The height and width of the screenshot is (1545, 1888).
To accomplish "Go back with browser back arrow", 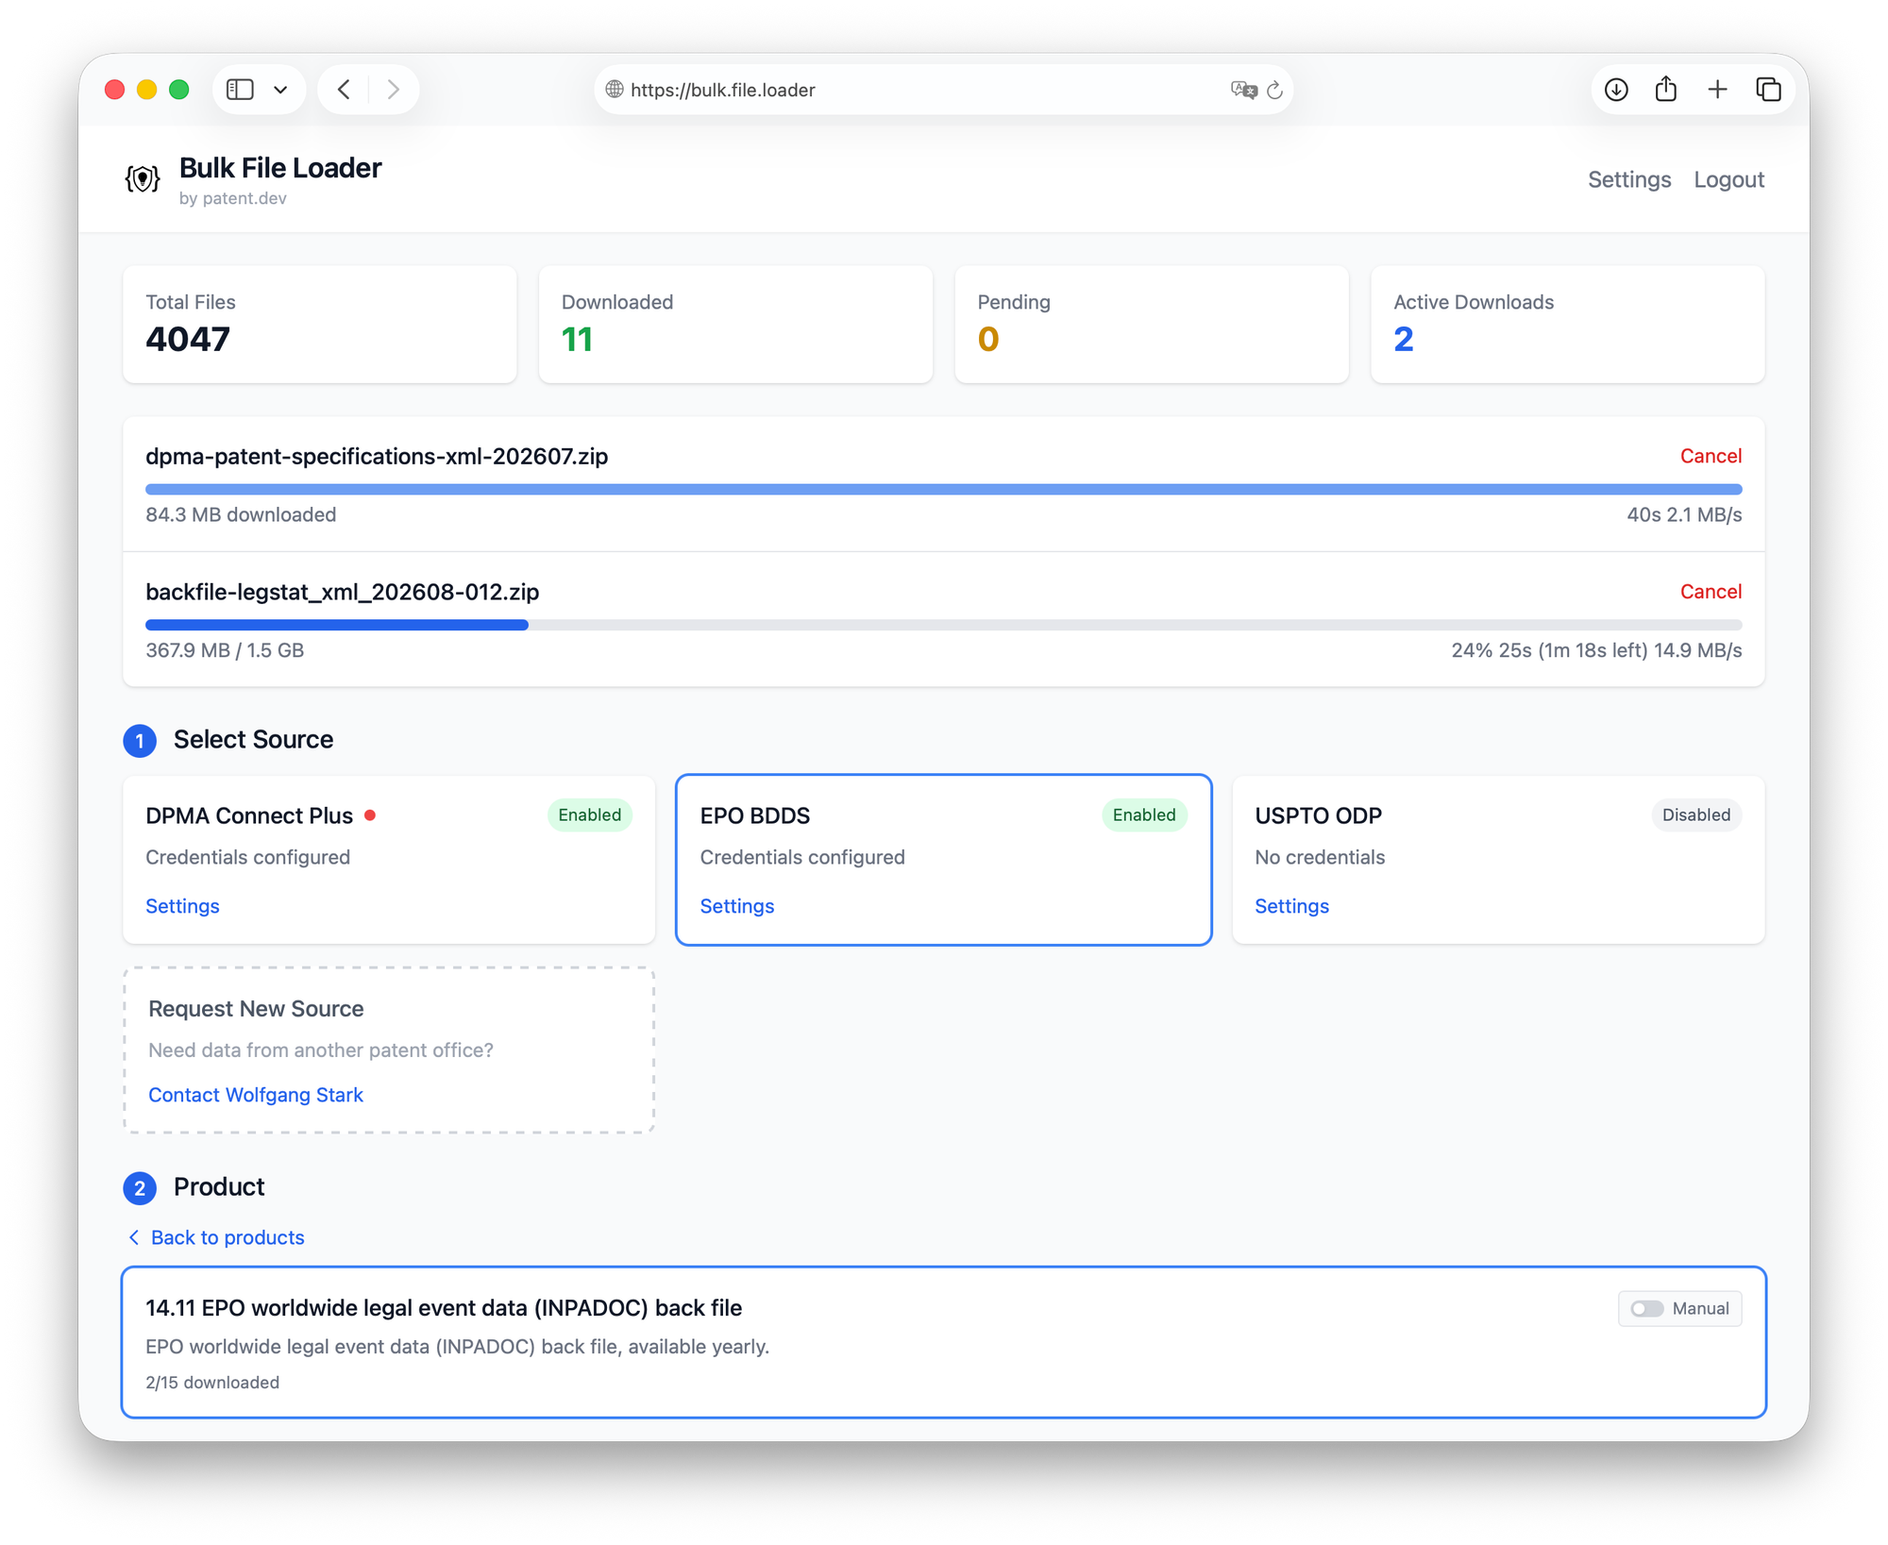I will point(345,90).
